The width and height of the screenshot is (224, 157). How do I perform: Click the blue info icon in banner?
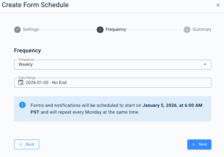coord(22,105)
